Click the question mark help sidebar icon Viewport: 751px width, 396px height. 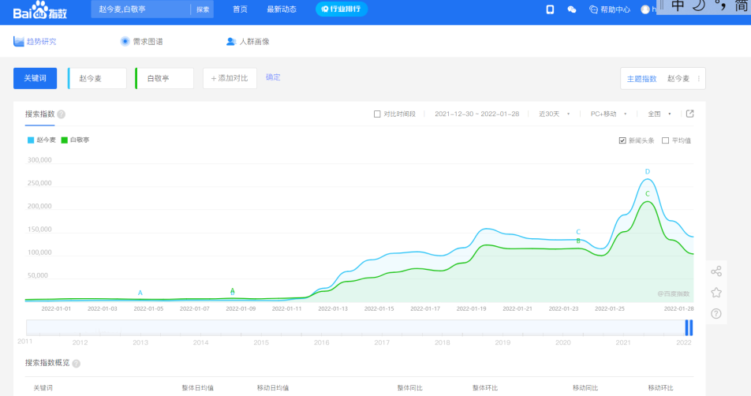tap(716, 314)
